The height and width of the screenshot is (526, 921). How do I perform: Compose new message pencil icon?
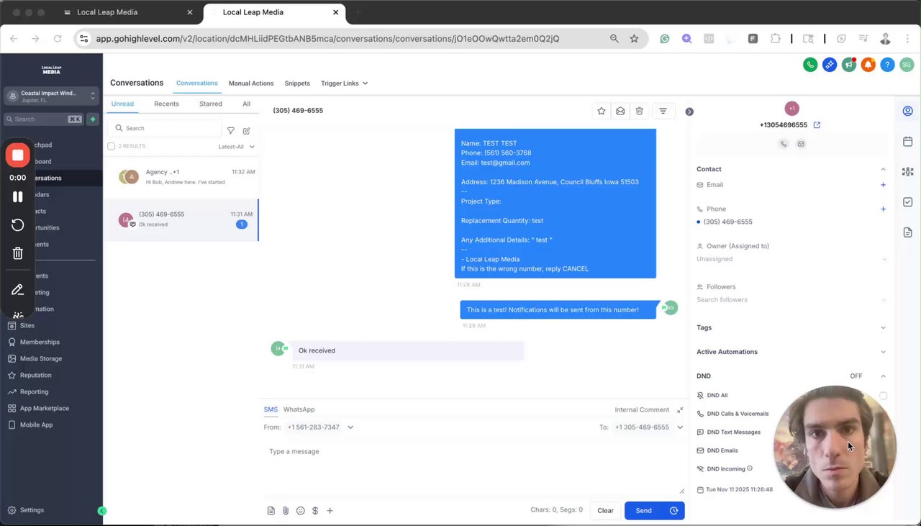(x=246, y=131)
